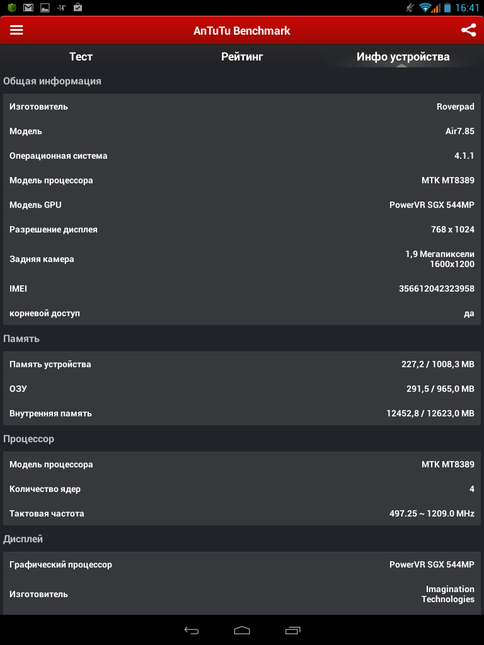Switch to the Рейтинг tab
This screenshot has width=484, height=645.
pos(242,57)
